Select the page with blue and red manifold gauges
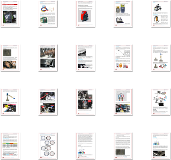 pos(123,102)
